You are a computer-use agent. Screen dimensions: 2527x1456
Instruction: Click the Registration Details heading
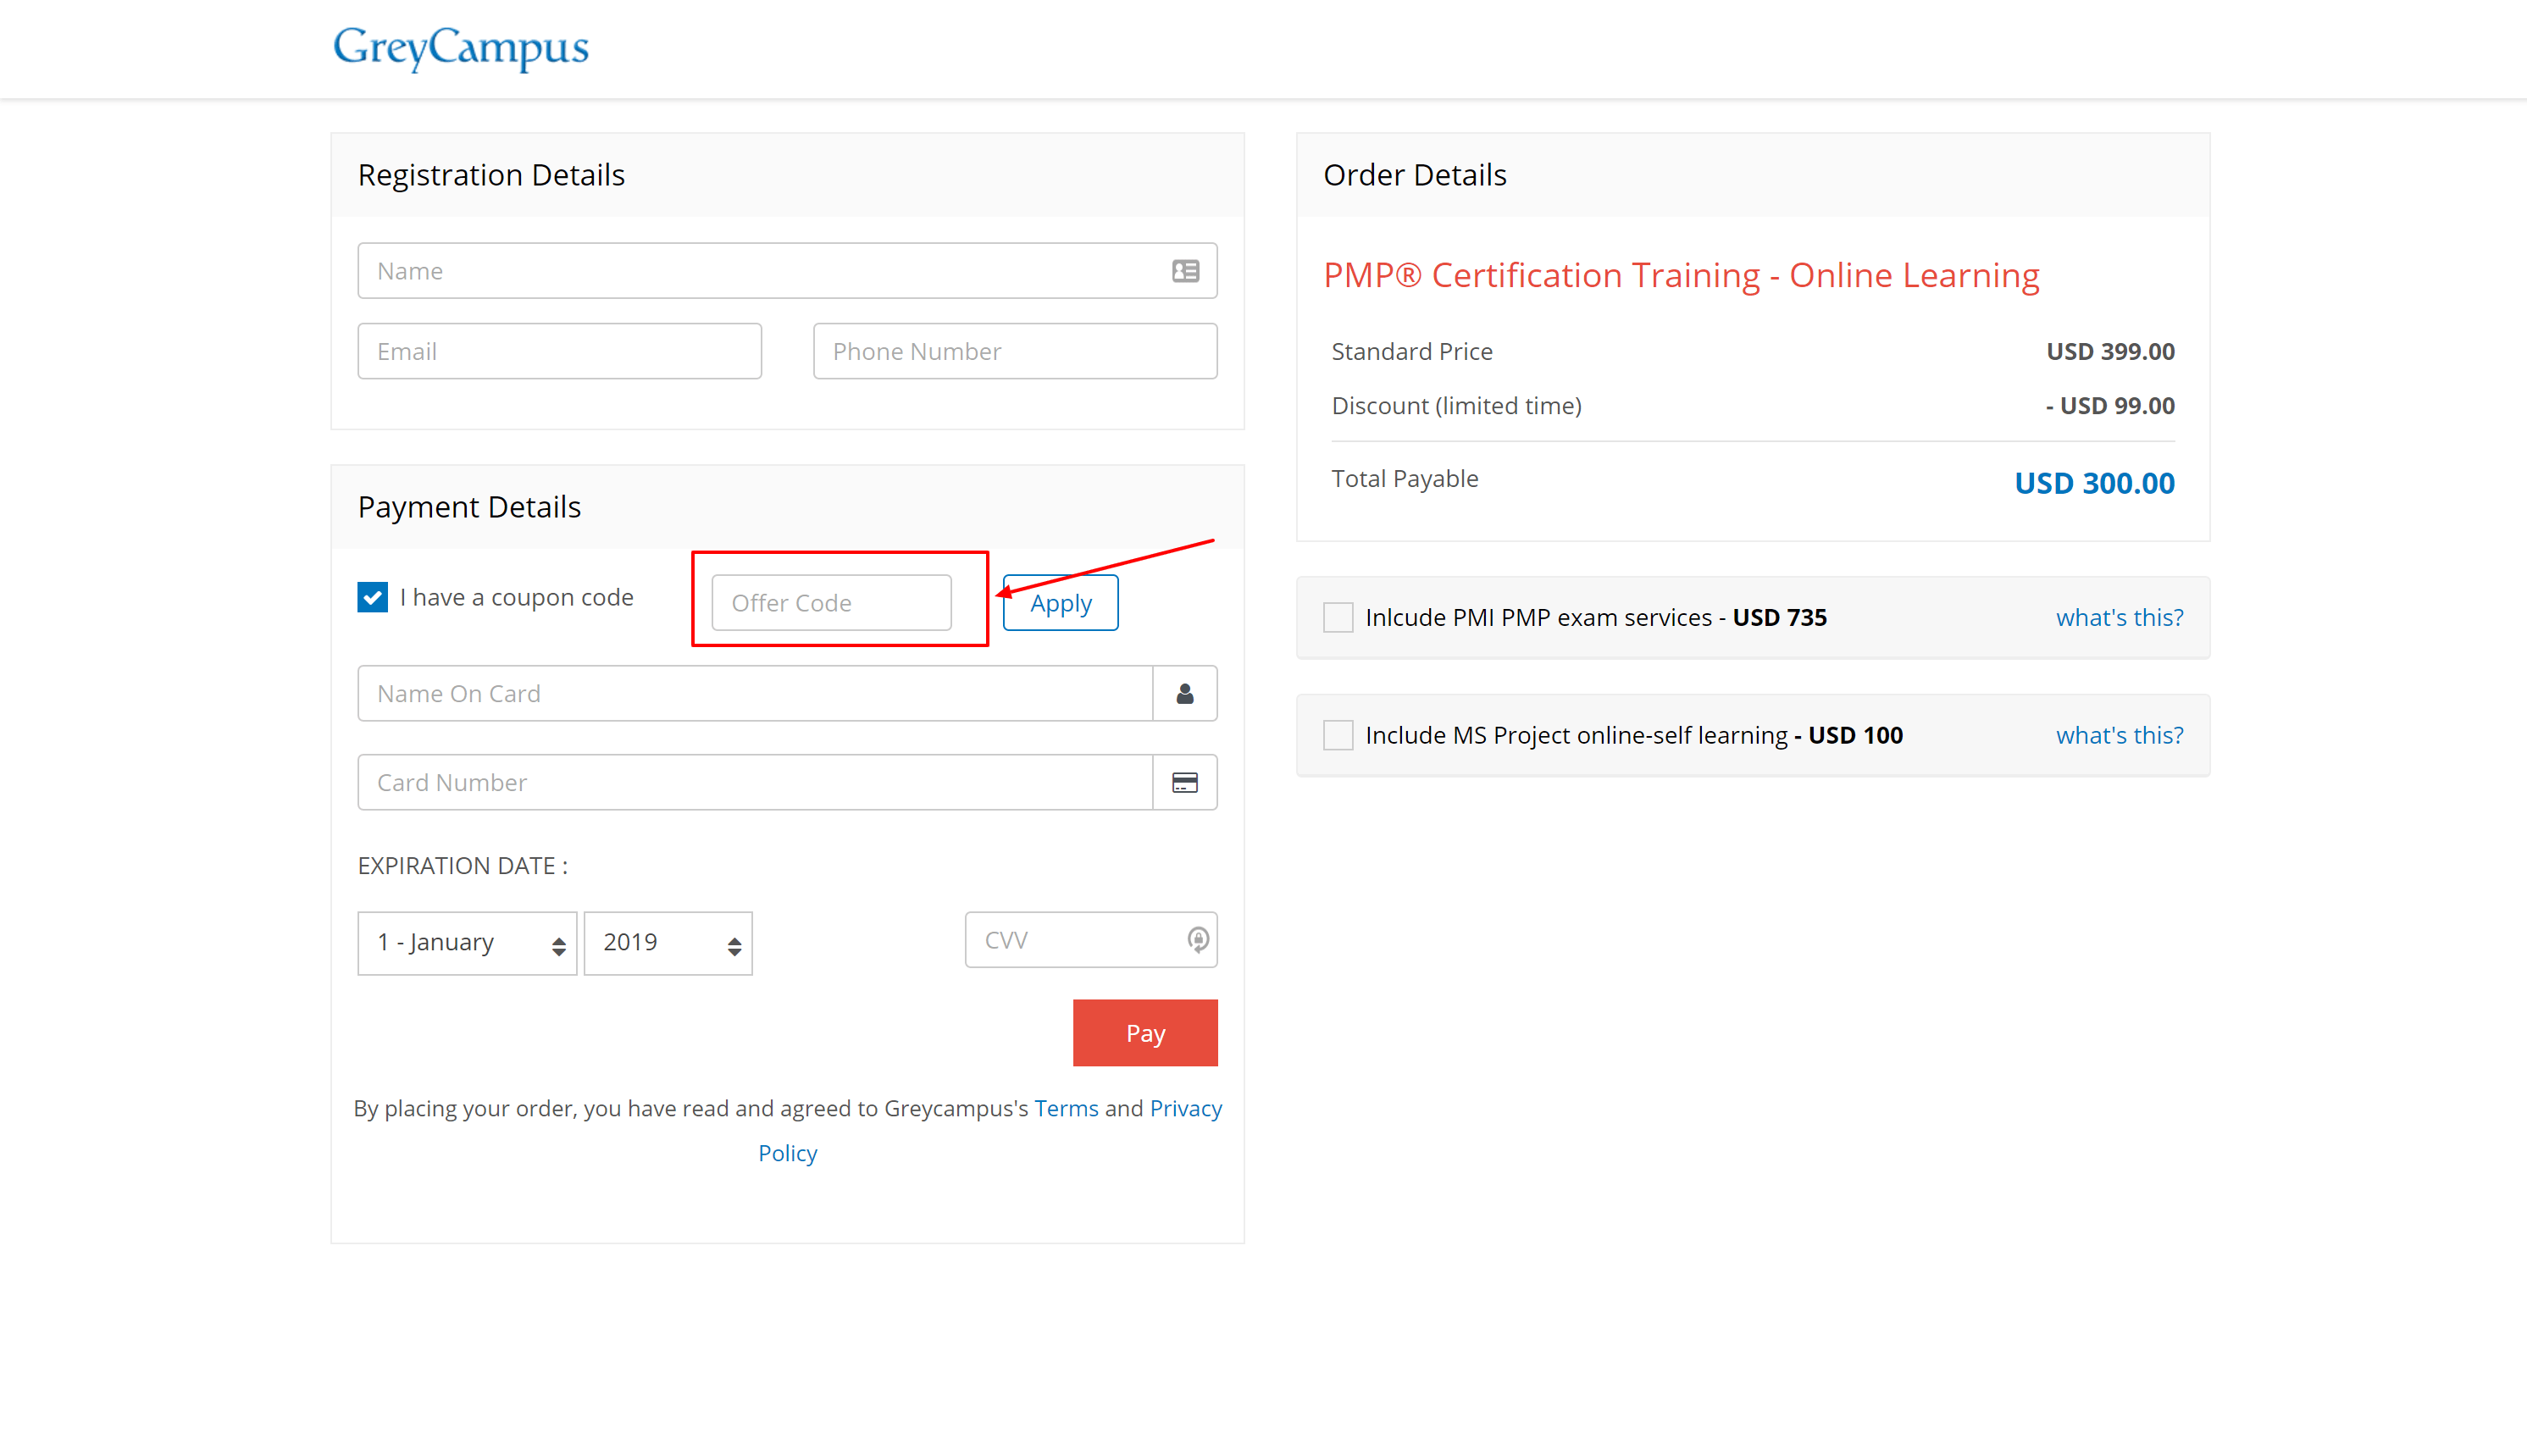pyautogui.click(x=491, y=175)
